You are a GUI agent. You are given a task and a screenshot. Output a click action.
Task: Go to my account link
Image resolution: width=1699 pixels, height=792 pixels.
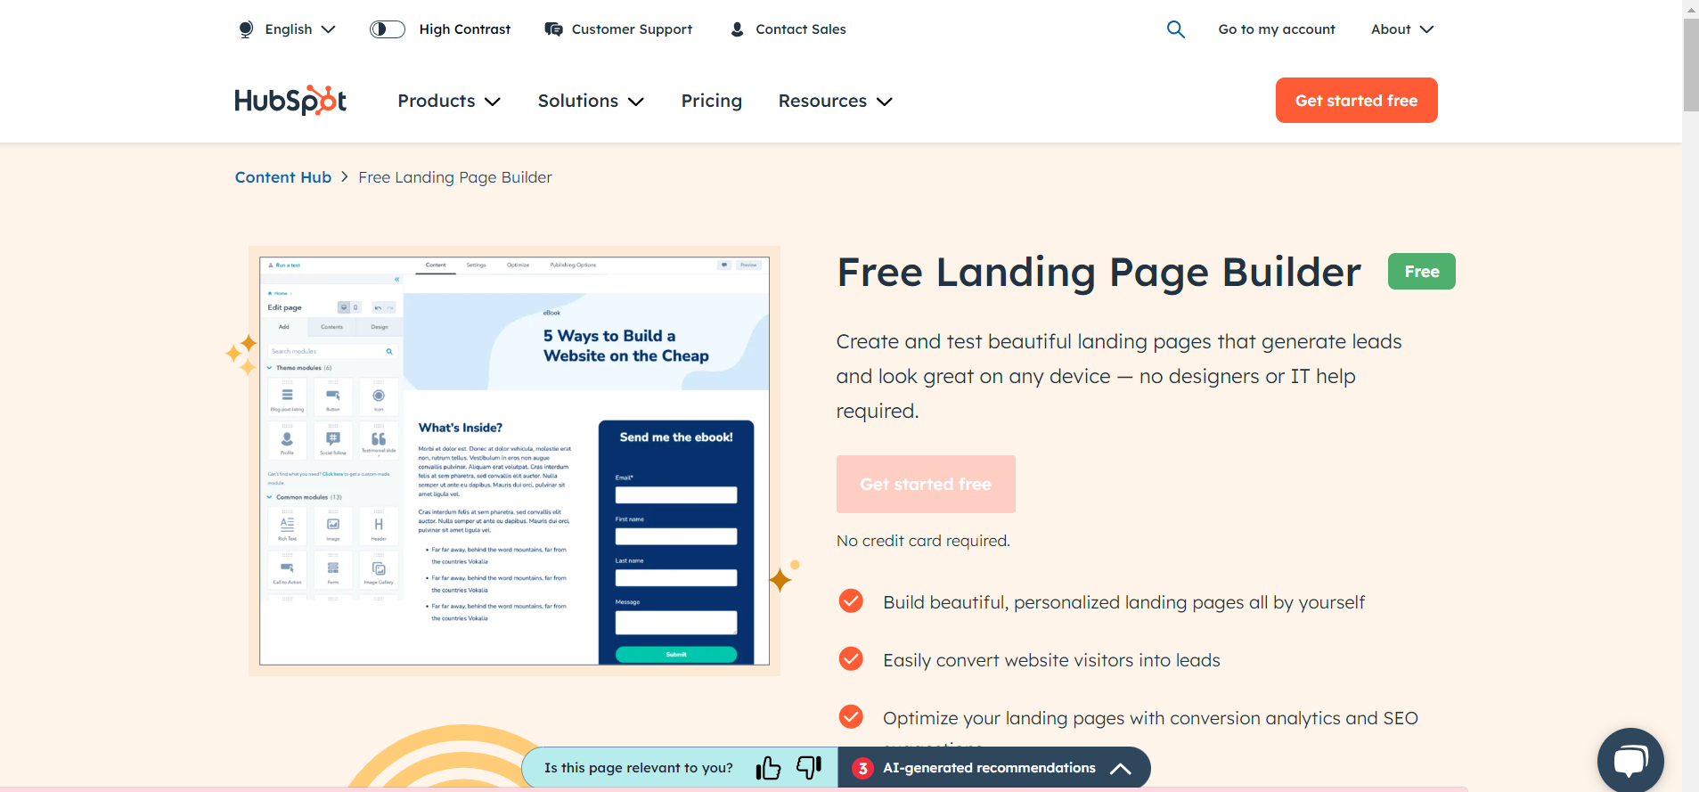(1277, 29)
